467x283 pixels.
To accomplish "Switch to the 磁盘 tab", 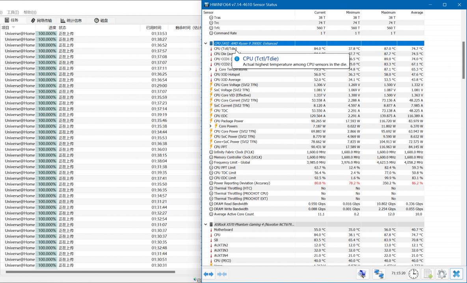I will pyautogui.click(x=101, y=20).
